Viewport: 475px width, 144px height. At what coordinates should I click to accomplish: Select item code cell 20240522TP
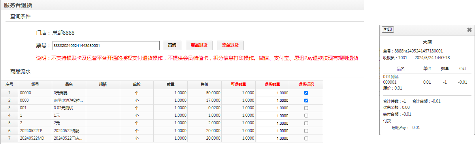35,131
